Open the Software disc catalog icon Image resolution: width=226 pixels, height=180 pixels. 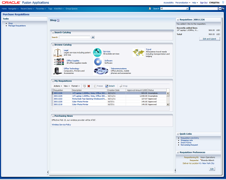click(98, 62)
